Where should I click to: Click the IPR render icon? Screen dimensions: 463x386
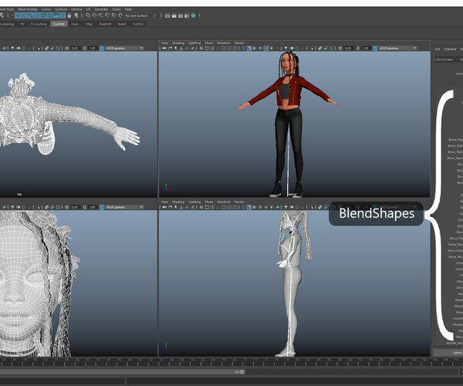point(181,15)
